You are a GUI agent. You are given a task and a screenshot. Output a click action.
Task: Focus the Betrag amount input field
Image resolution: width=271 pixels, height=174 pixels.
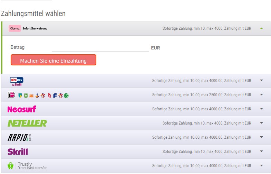tap(100, 48)
